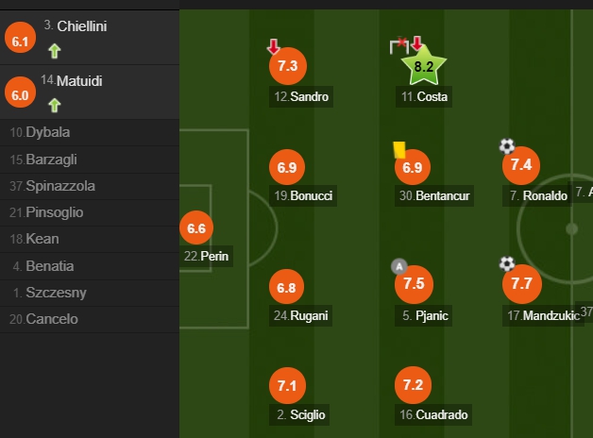Click Costa's green star 8.2 rating
This screenshot has width=593, height=438.
tap(424, 65)
